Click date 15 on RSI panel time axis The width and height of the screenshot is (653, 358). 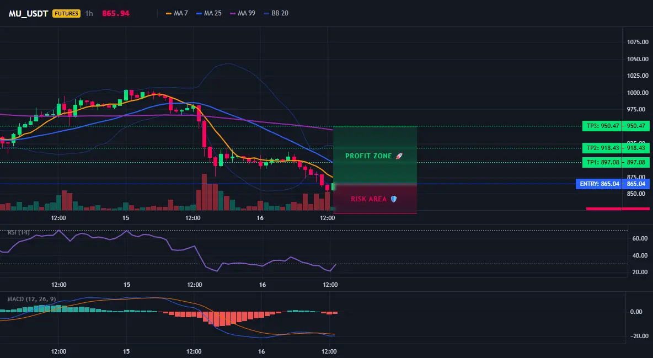click(127, 285)
